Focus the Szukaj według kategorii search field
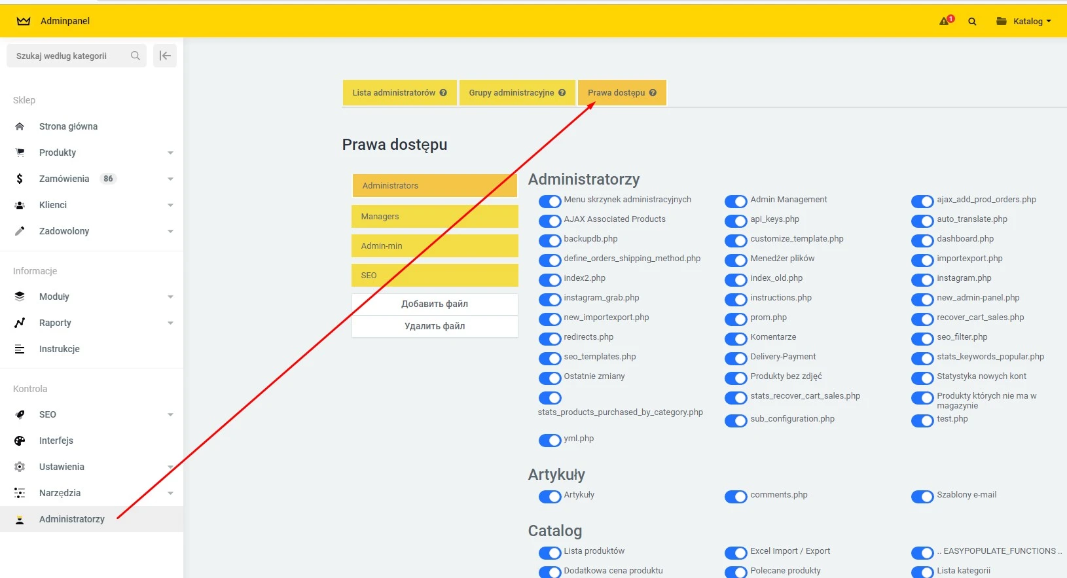This screenshot has width=1067, height=578. click(69, 56)
